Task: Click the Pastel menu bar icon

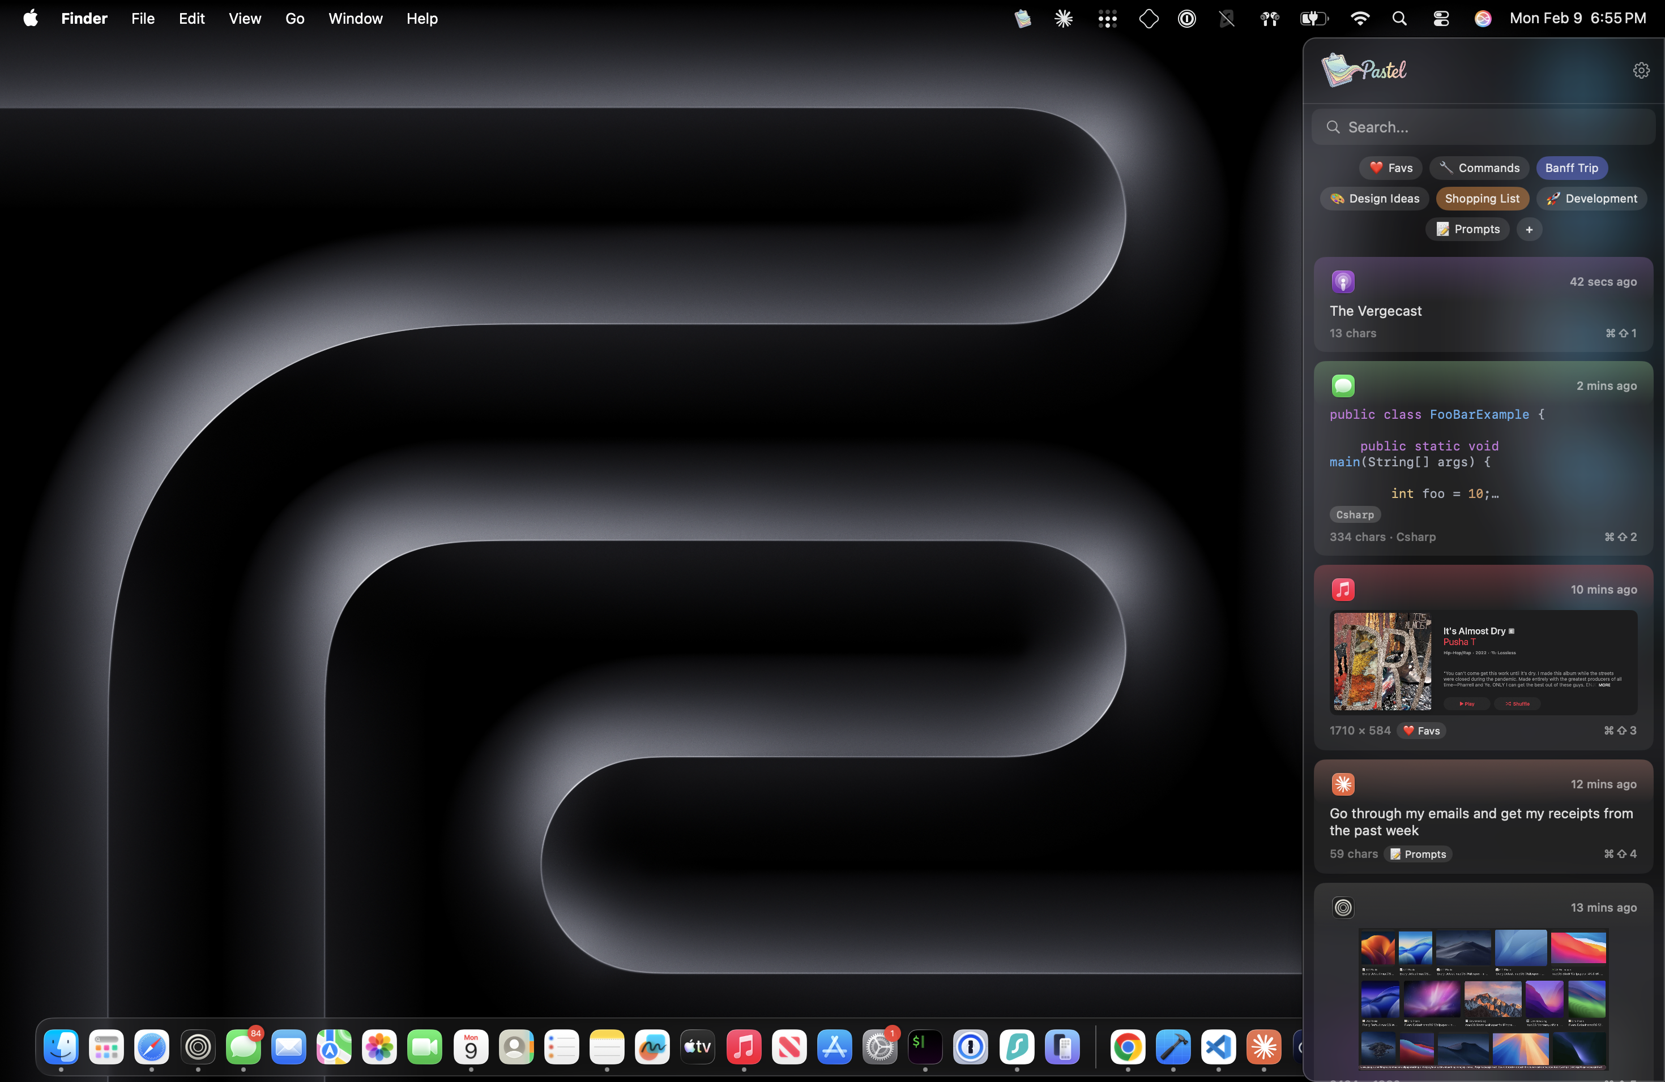Action: pos(1022,19)
